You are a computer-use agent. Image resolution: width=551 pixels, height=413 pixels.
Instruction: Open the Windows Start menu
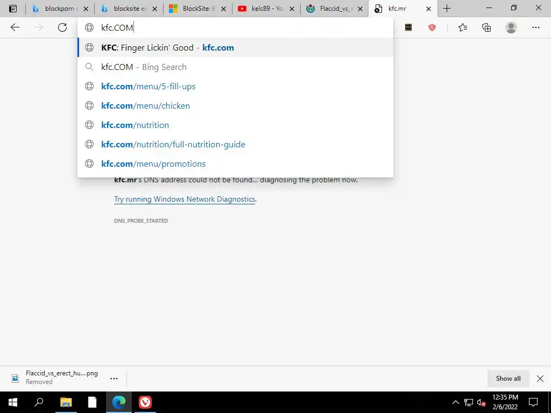(13, 402)
